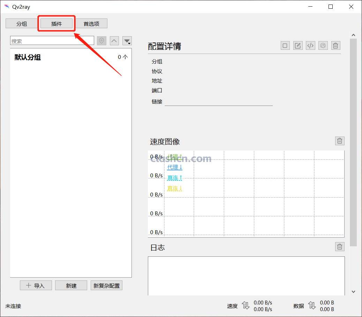
Task: Click the 直连↑ direct upload legend
Action: coord(175,178)
